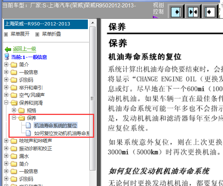Collapse the 保养和润滑 tree node
Image resolution: width=223 pixels, height=186 pixels.
[x=6, y=102]
